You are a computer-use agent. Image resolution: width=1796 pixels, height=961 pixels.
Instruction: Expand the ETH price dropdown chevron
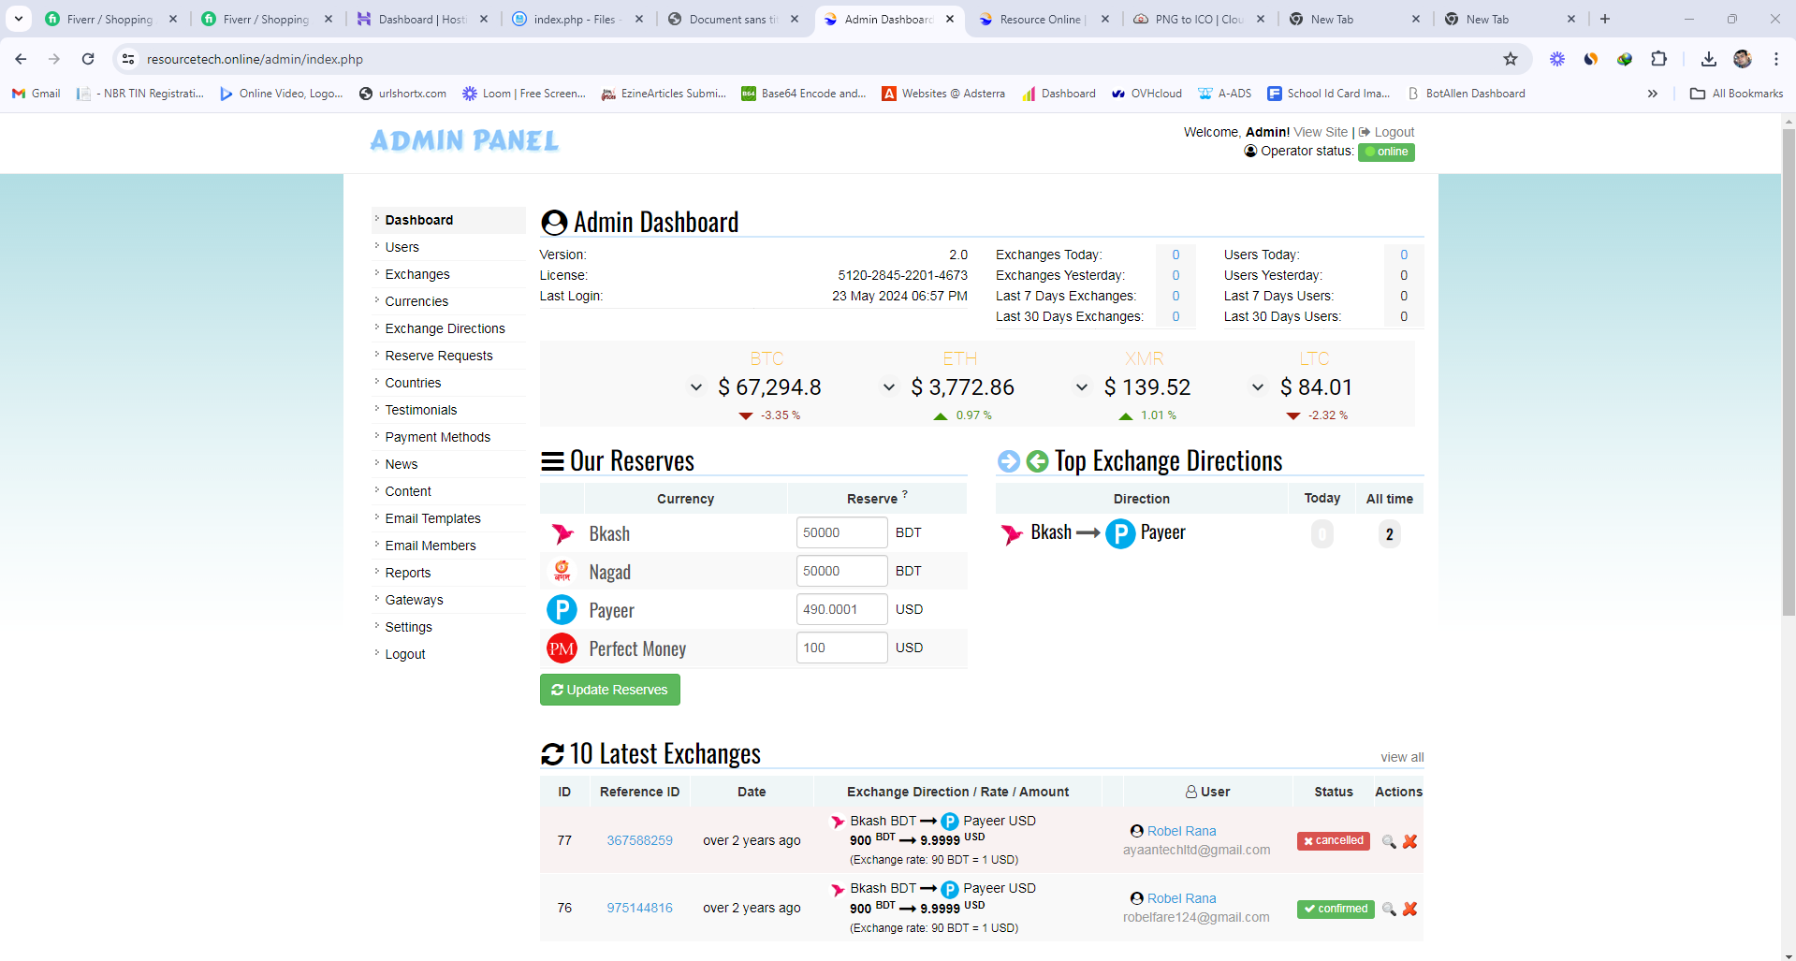[888, 387]
